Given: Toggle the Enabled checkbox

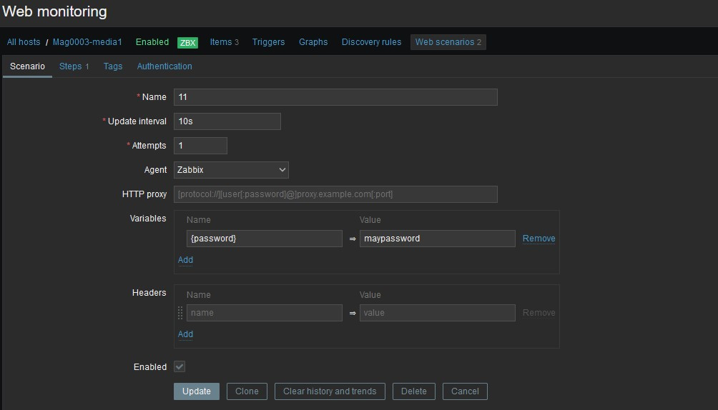Looking at the screenshot, I should coord(179,366).
